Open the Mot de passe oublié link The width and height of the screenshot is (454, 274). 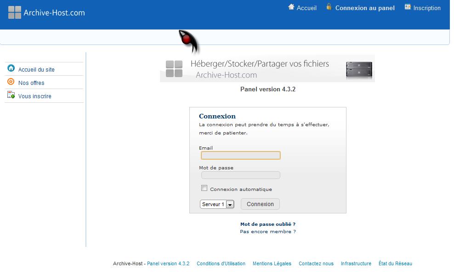click(x=268, y=224)
